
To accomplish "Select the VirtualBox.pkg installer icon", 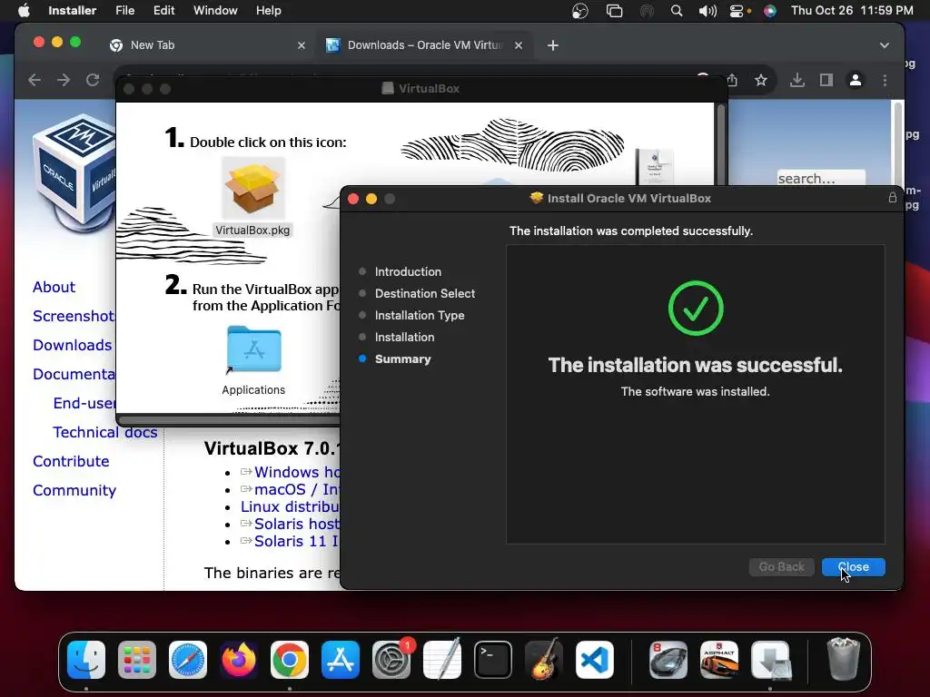I will click(x=253, y=190).
